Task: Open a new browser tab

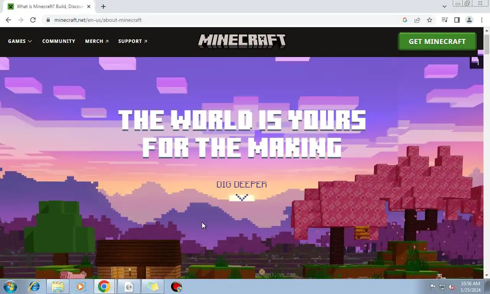Action: tap(103, 7)
